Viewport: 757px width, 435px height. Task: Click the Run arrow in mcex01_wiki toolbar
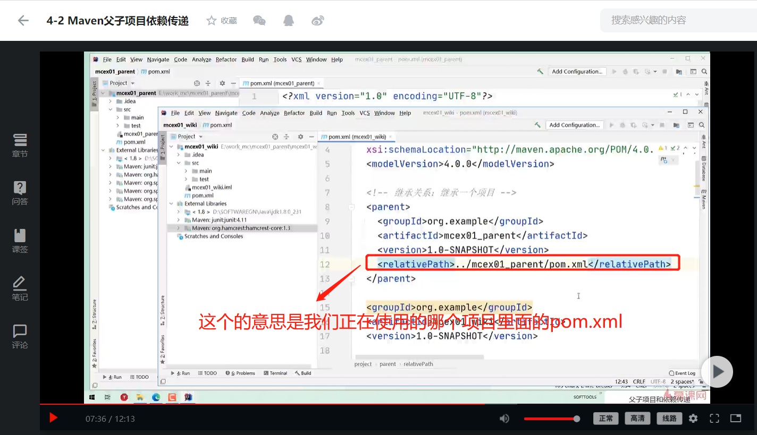pos(612,125)
